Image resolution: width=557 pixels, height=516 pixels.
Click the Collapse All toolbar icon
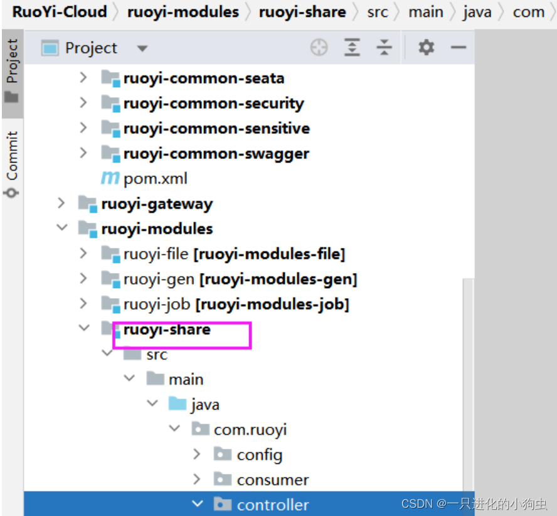384,48
